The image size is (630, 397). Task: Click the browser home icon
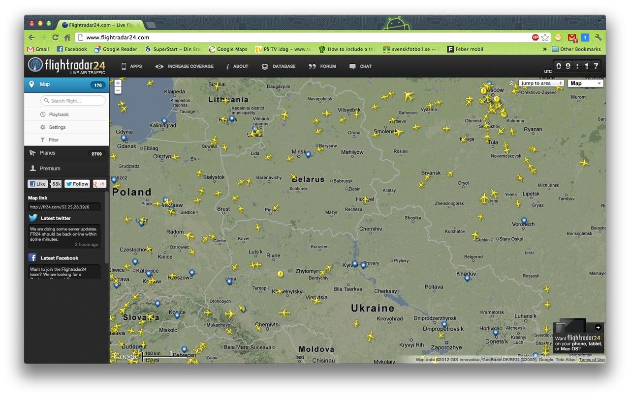click(x=67, y=37)
